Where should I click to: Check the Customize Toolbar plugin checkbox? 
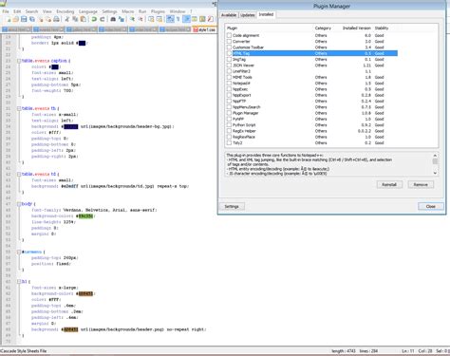pyautogui.click(x=229, y=47)
